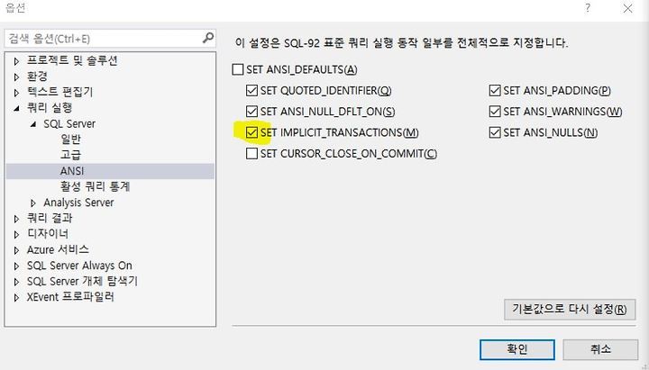Select SQL Server Always On item
The width and height of the screenshot is (649, 370).
(x=79, y=266)
